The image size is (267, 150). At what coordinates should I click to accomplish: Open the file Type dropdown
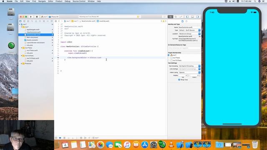point(189,30)
